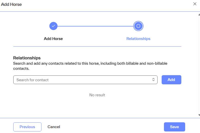
Task: Click the No result message
Action: click(97, 95)
